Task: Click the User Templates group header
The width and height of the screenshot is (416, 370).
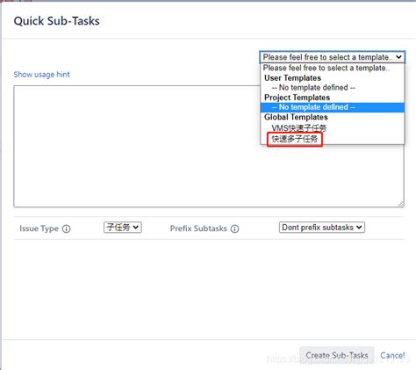Action: pos(292,78)
